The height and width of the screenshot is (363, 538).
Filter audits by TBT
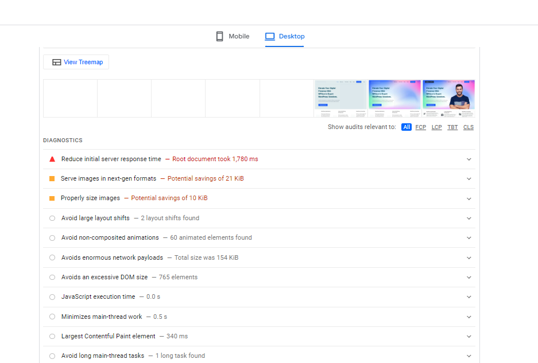pyautogui.click(x=452, y=127)
